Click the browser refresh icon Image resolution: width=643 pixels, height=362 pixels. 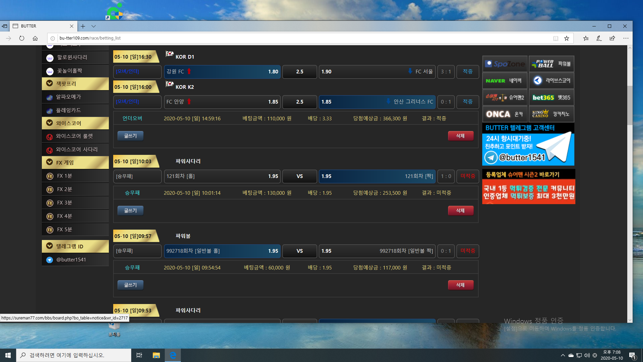[x=22, y=38]
